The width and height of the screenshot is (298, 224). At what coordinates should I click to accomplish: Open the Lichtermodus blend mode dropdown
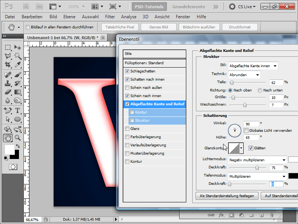[x=257, y=160]
